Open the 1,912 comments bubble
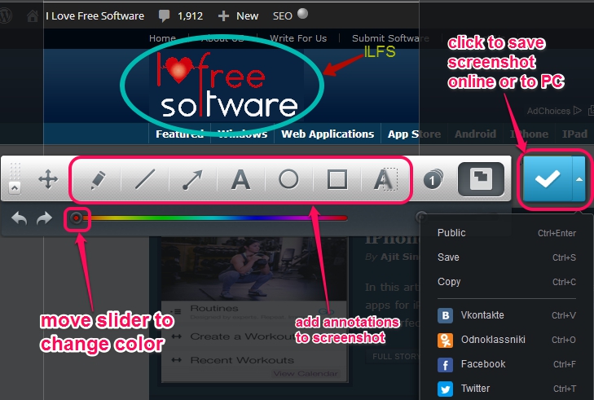Viewport: 594px width, 400px height. [180, 16]
